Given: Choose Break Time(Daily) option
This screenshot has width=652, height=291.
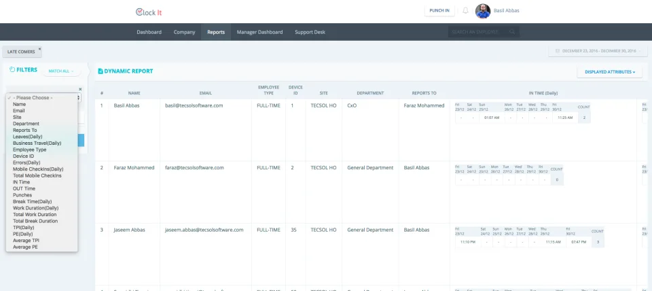Looking at the screenshot, I should coord(41,201).
